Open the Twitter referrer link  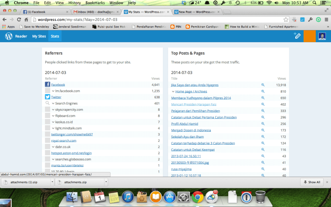56,97
